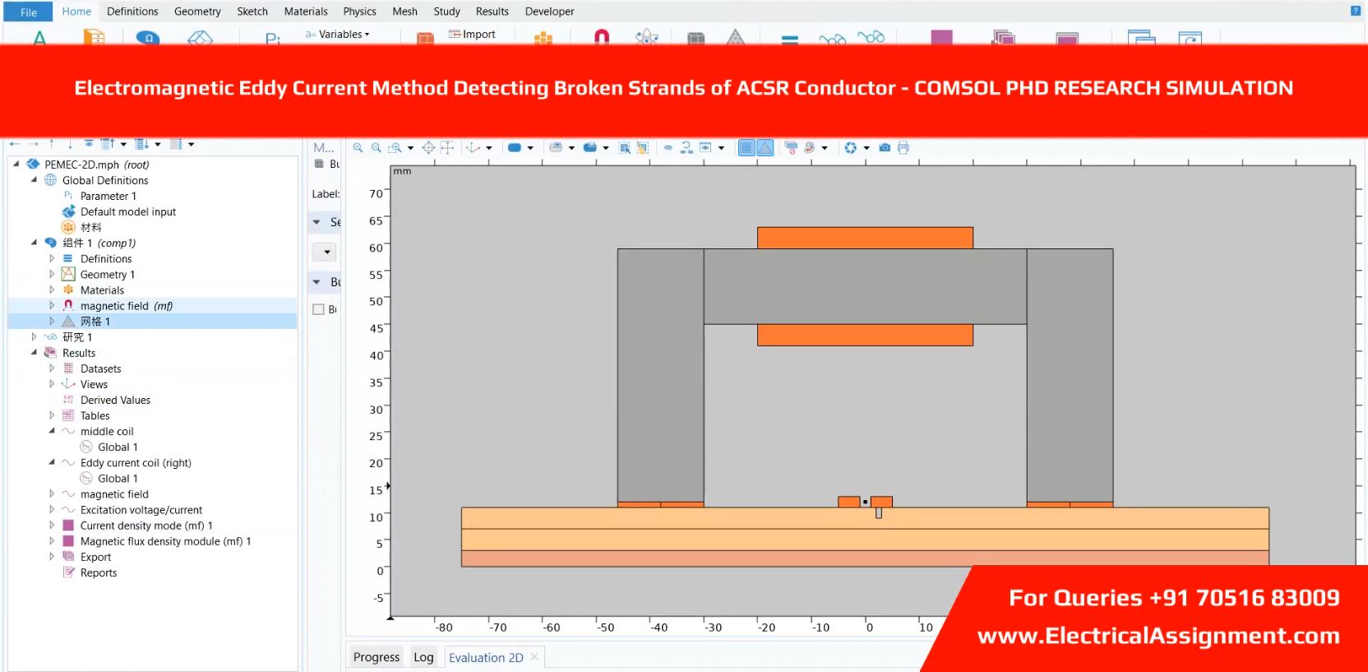Screen dimensions: 1368x672
Task: Switch to the Log tab
Action: 423,657
